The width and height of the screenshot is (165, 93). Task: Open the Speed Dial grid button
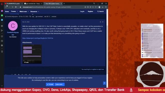point(16,7)
